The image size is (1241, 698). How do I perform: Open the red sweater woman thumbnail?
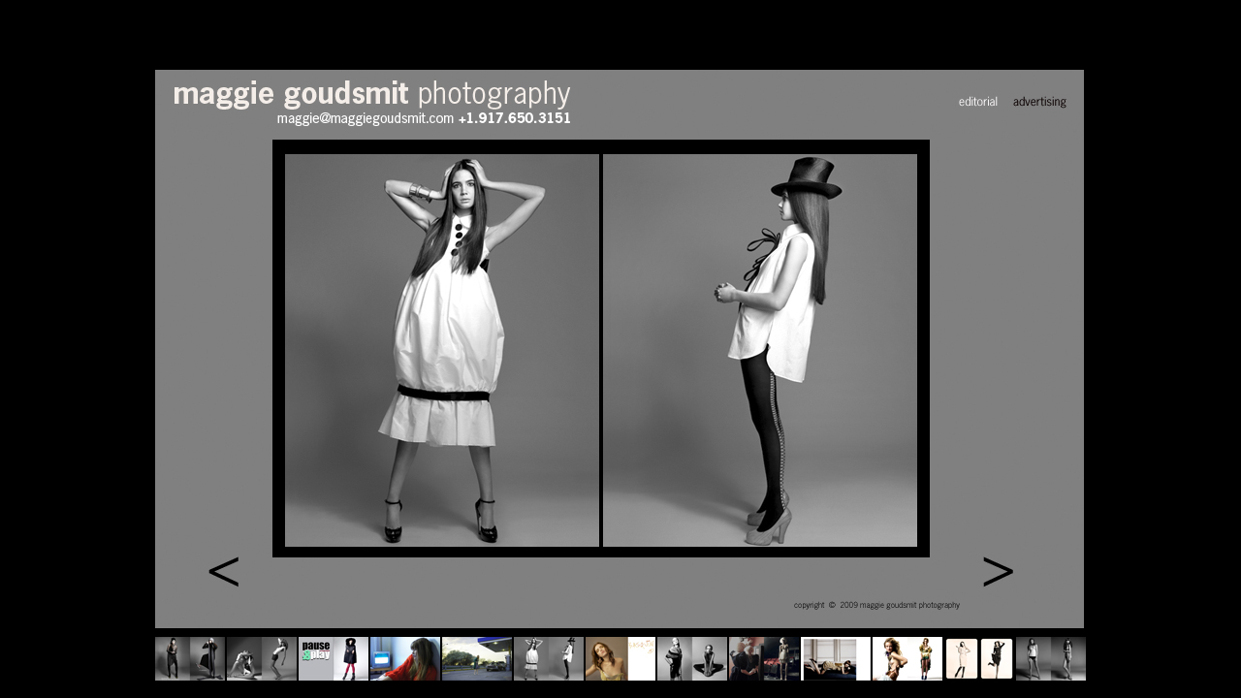click(405, 659)
